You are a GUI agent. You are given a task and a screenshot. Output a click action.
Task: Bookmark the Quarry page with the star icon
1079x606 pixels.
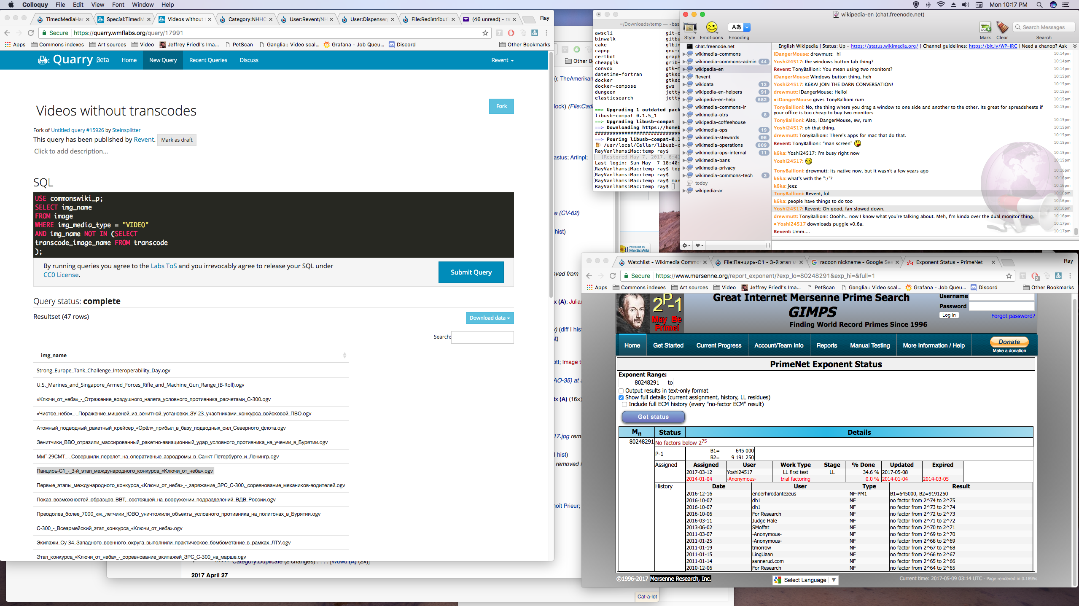[x=485, y=33]
